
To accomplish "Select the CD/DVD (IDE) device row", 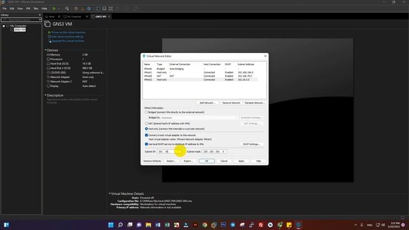I will pos(75,72).
